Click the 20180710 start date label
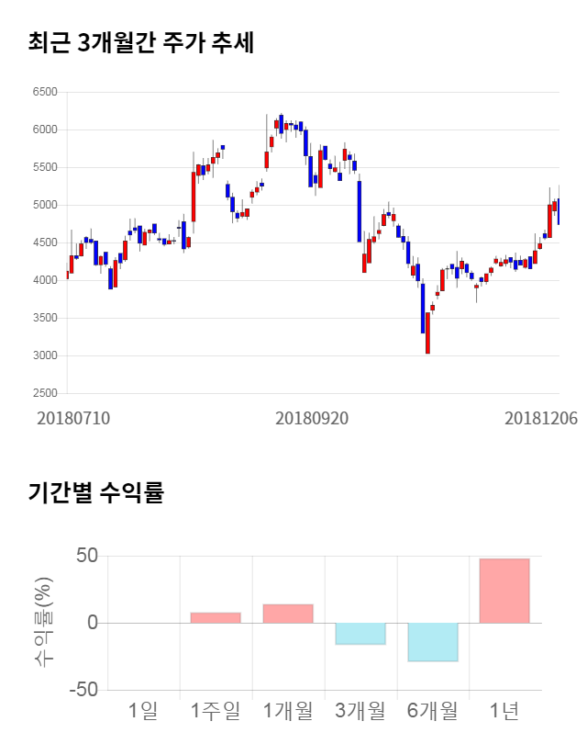 point(73,418)
